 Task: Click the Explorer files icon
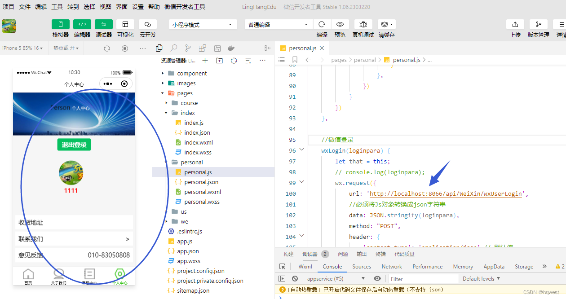tap(159, 48)
